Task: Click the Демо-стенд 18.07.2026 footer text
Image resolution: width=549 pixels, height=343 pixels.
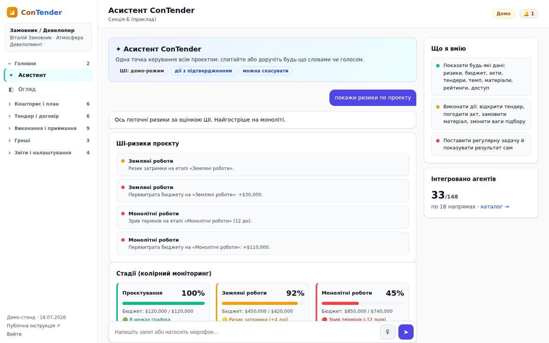Action: (x=36, y=317)
